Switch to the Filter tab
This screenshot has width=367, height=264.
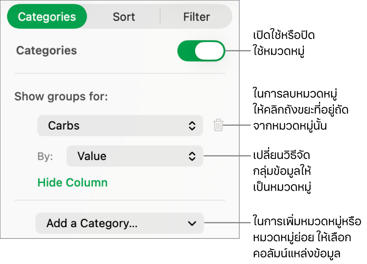pos(196,17)
